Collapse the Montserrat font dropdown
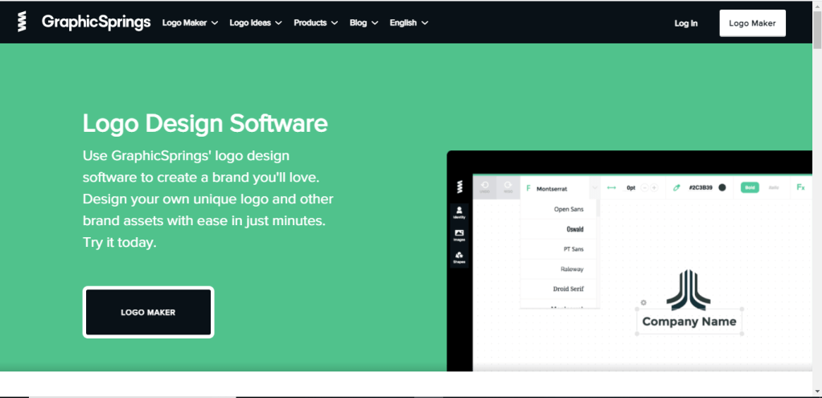Viewport: 822px width, 398px height. pyautogui.click(x=594, y=188)
